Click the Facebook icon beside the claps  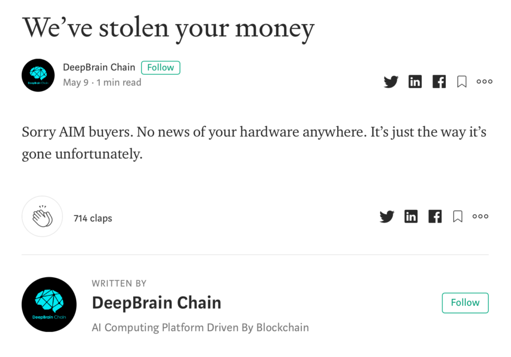[x=435, y=216]
